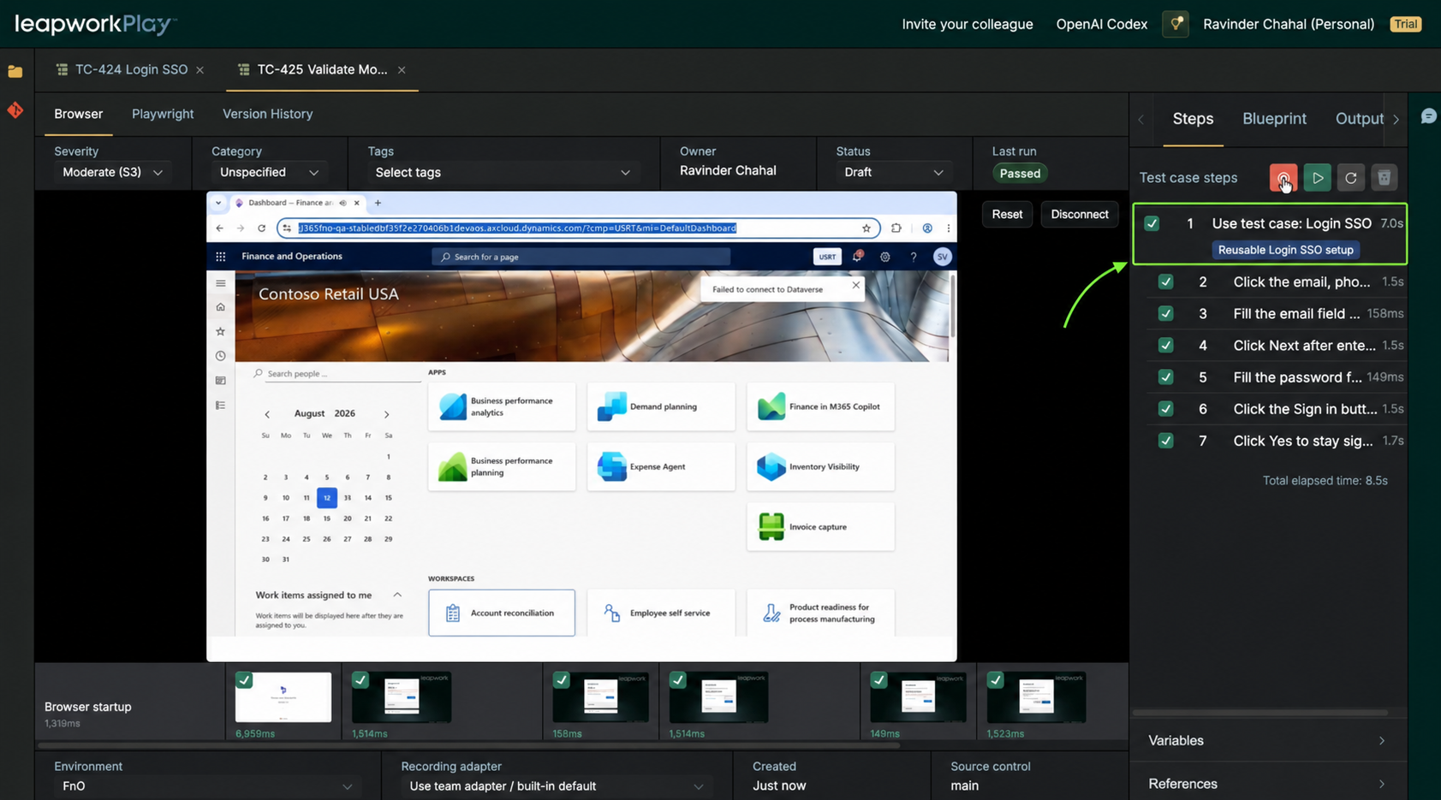Expand the References section
The image size is (1441, 800).
(1267, 784)
